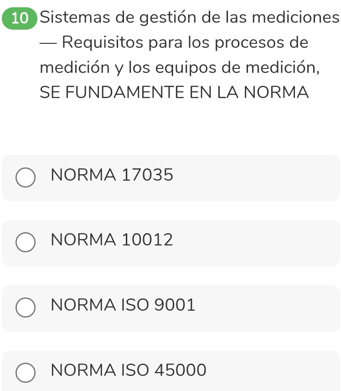The image size is (341, 391).
Task: Click the heading line 'Sistemas de gestión de las mediciones'
Action: tap(189, 18)
